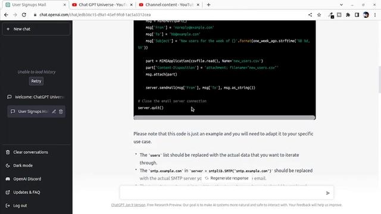Switch to the Channel content YouTube tab

coord(169,5)
